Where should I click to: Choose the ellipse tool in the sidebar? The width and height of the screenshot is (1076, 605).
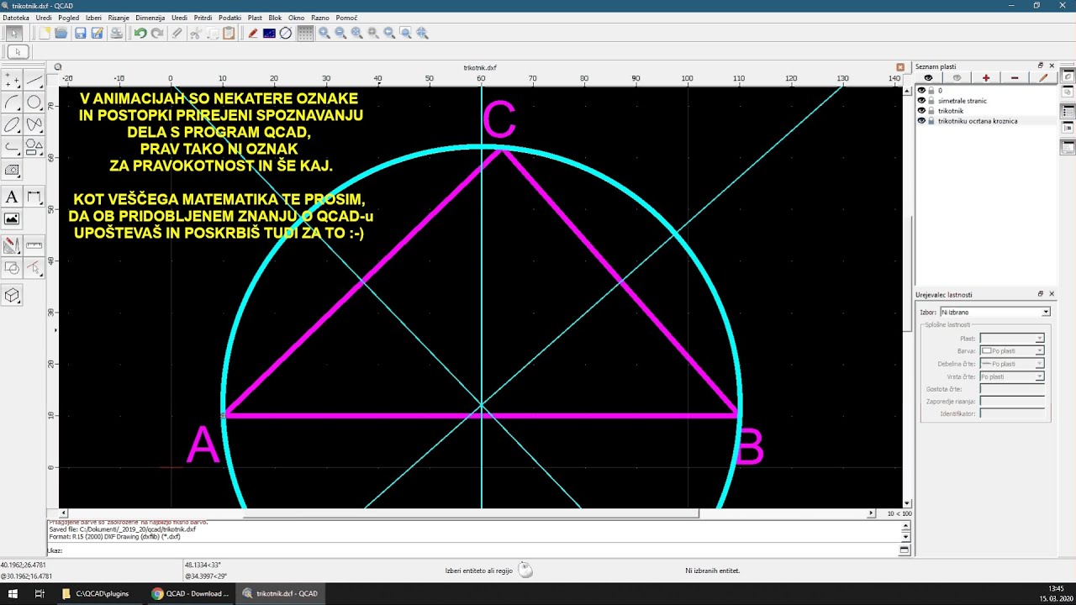click(x=12, y=124)
